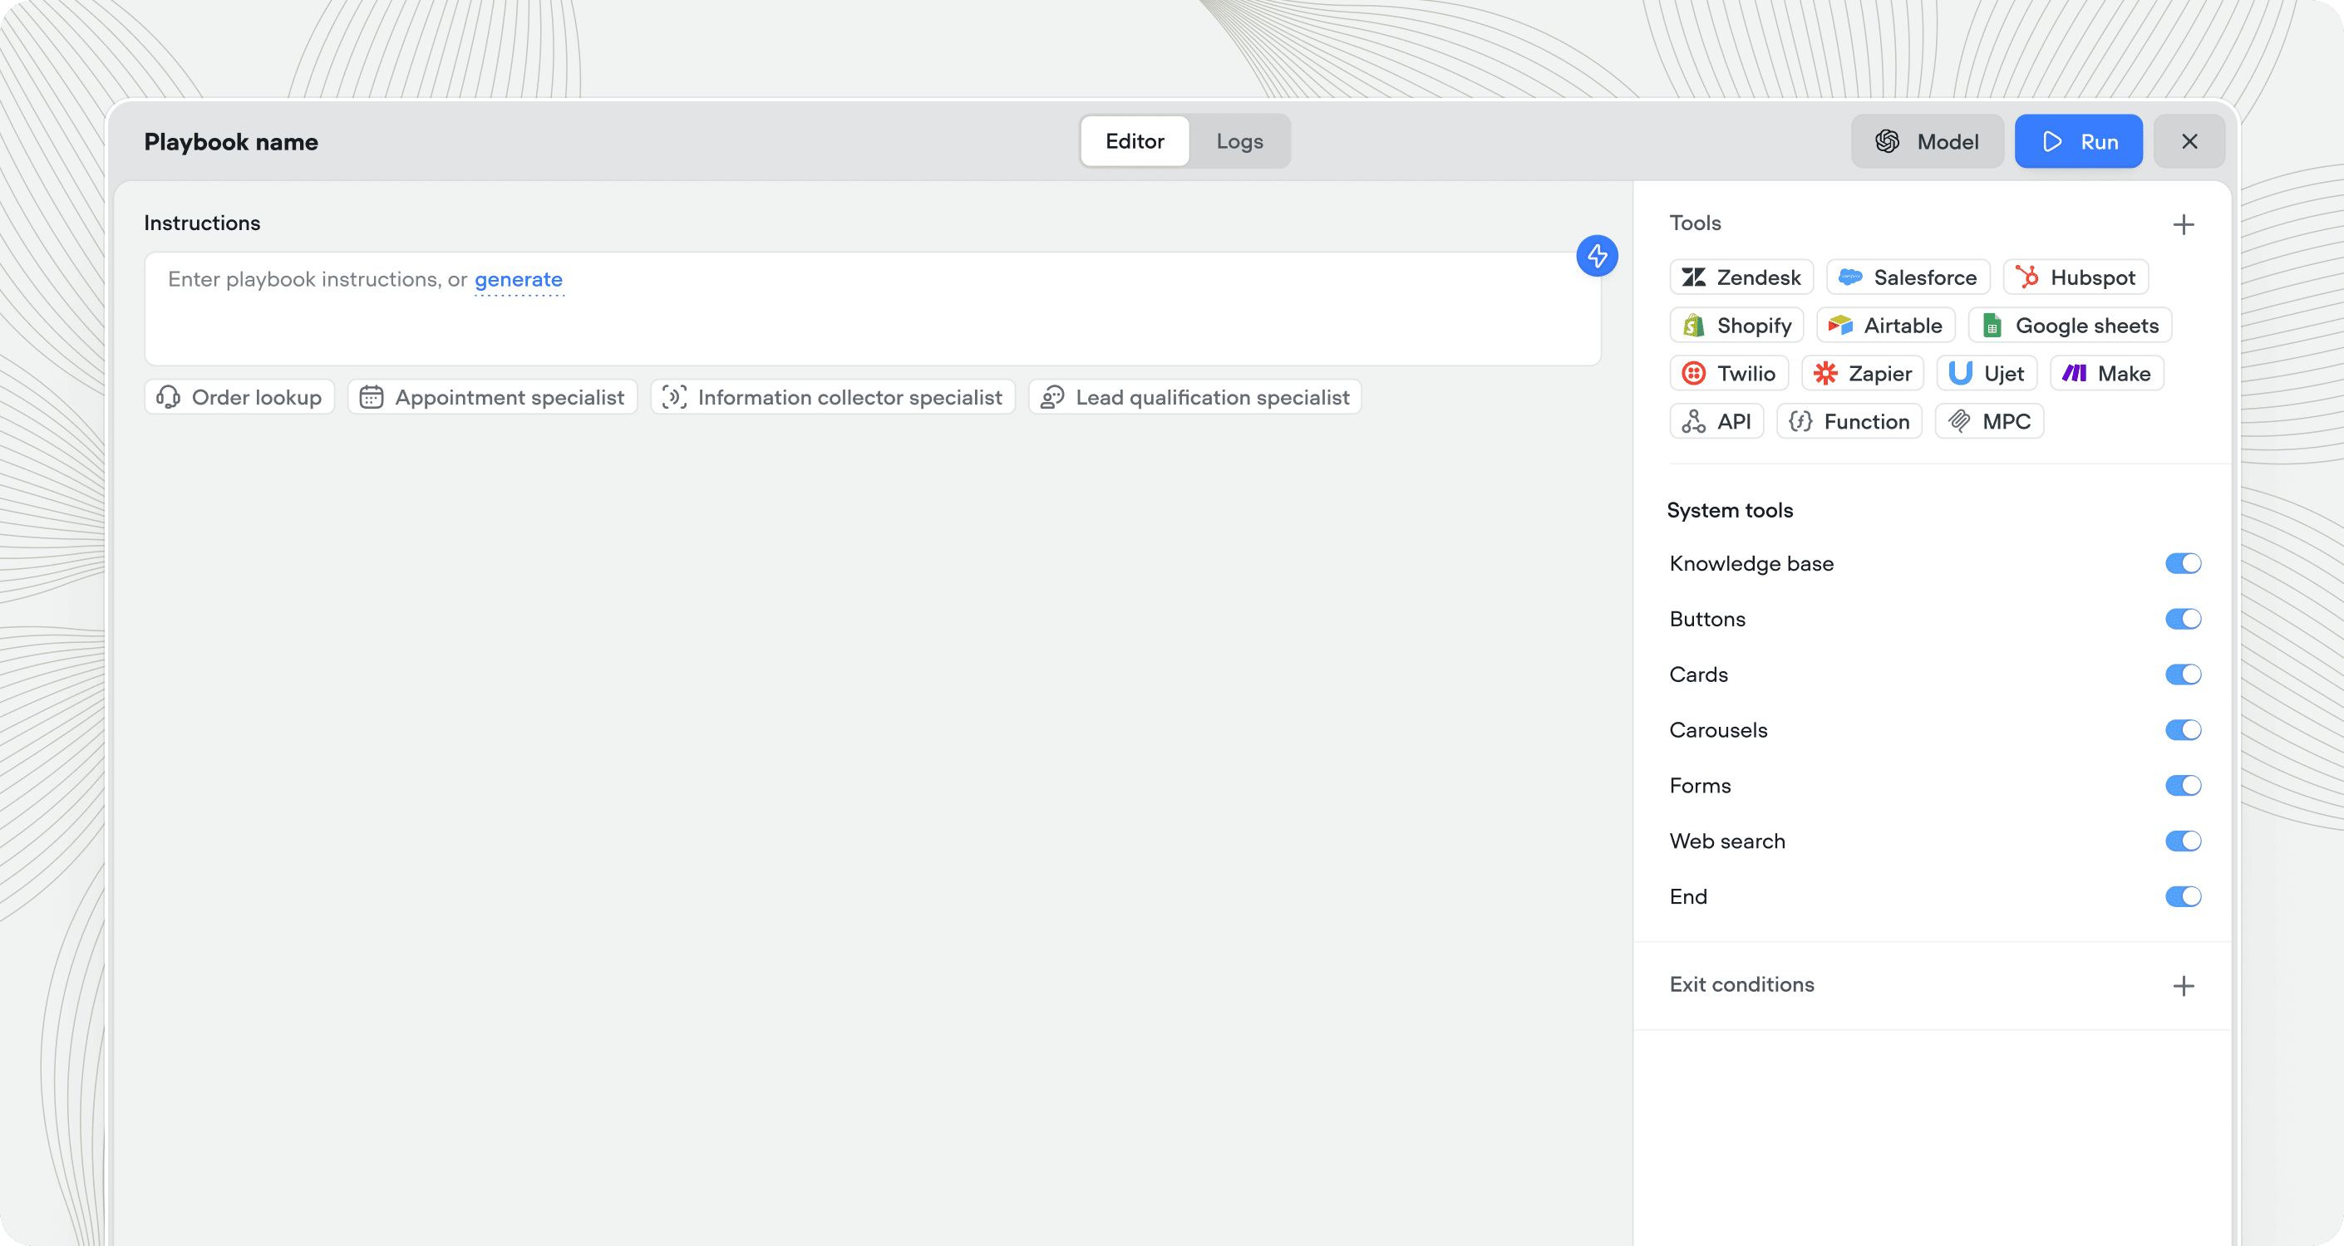Click the System tools heading
2344x1246 pixels.
click(1730, 510)
